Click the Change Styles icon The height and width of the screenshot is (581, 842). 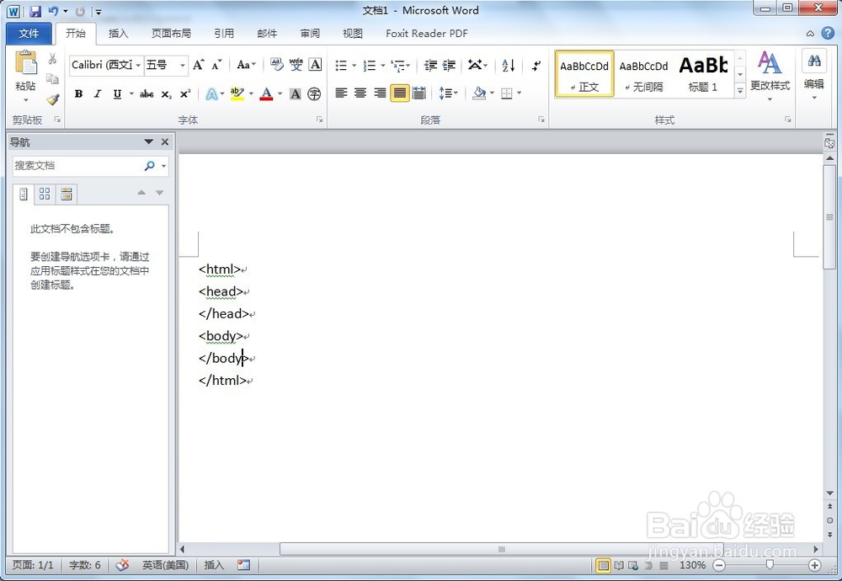[770, 63]
